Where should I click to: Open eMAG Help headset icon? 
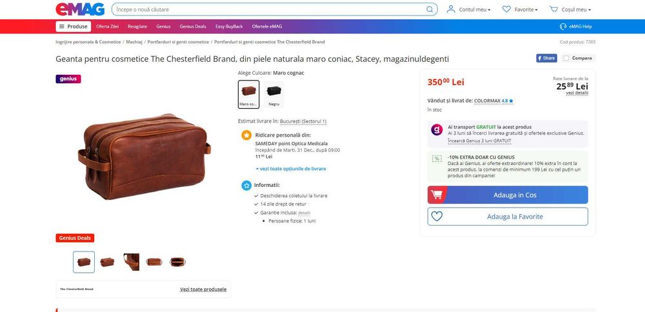pos(564,26)
